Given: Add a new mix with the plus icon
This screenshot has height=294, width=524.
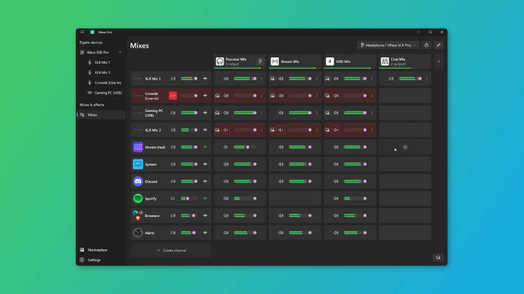Looking at the screenshot, I should (x=439, y=62).
